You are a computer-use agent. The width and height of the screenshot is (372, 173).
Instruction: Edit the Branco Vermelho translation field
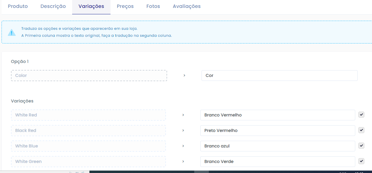click(x=278, y=115)
